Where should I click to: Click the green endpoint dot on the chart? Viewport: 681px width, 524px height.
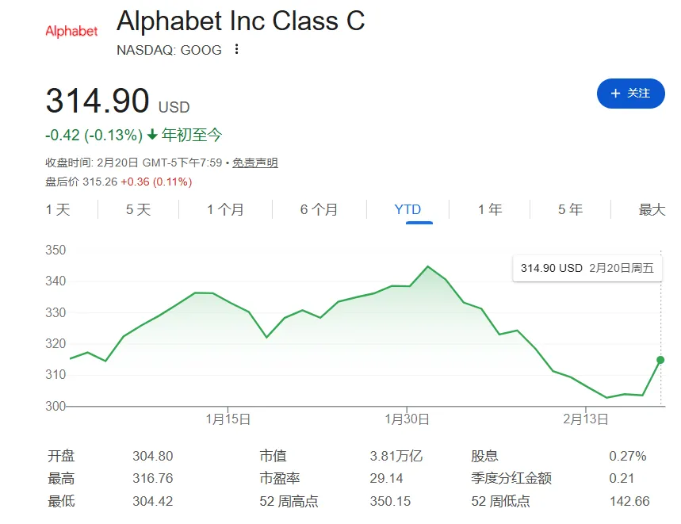coord(660,361)
